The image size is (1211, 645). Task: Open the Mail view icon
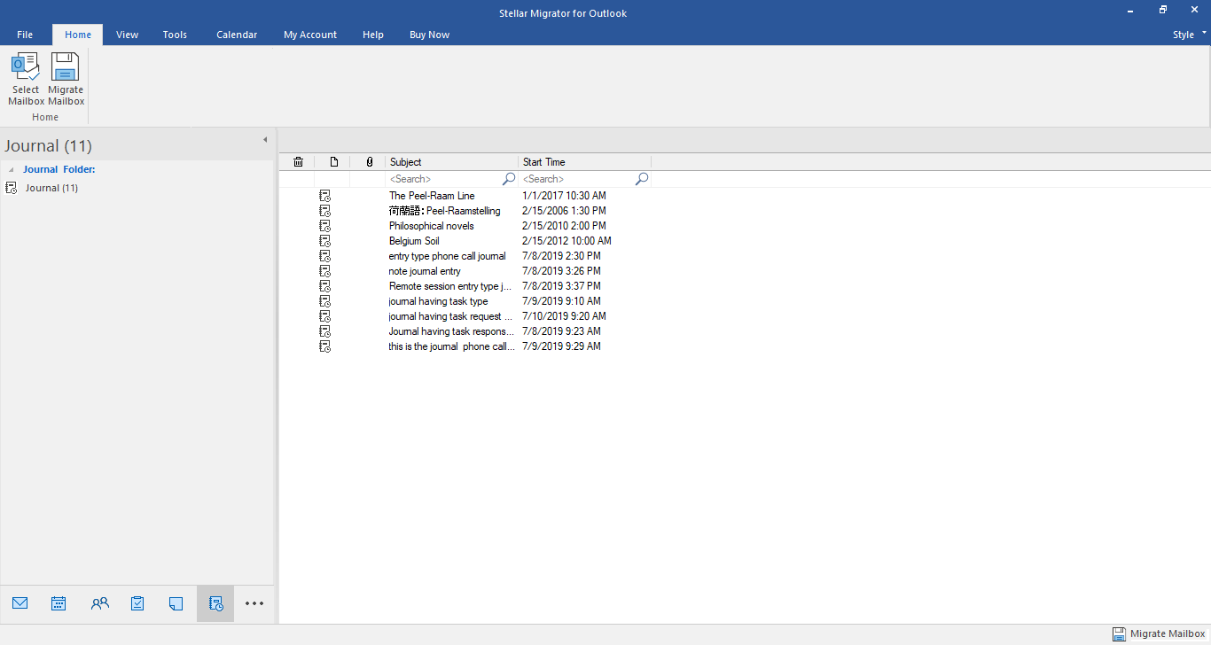pyautogui.click(x=20, y=603)
